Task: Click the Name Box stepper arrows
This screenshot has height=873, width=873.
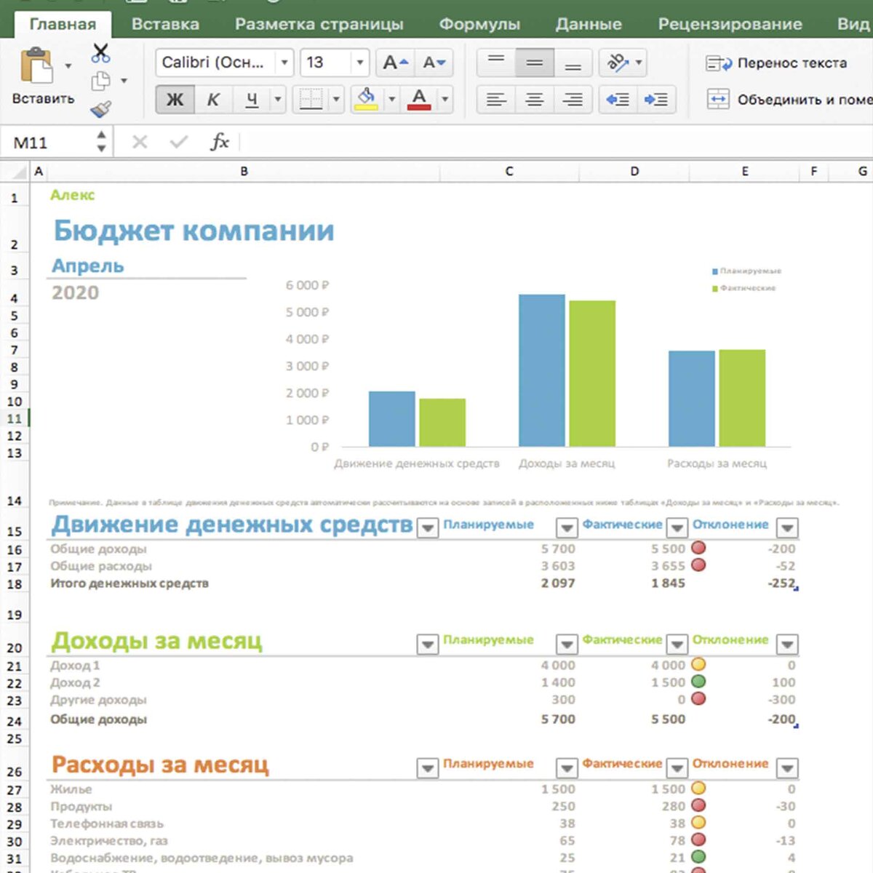Action: [101, 142]
